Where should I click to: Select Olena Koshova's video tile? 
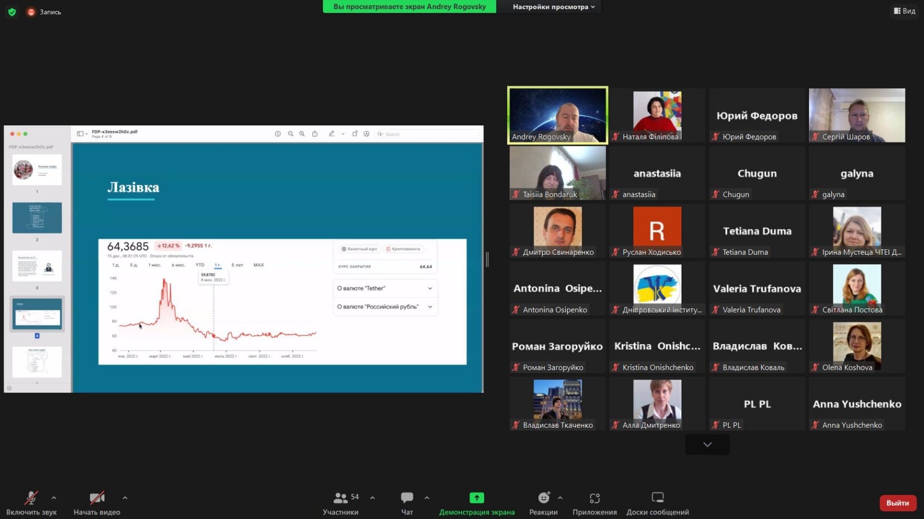click(857, 346)
